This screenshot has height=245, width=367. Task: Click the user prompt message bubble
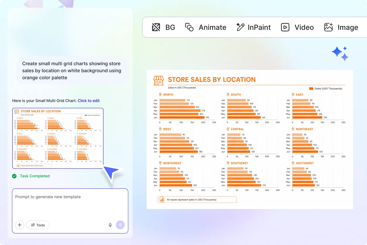[x=72, y=70]
